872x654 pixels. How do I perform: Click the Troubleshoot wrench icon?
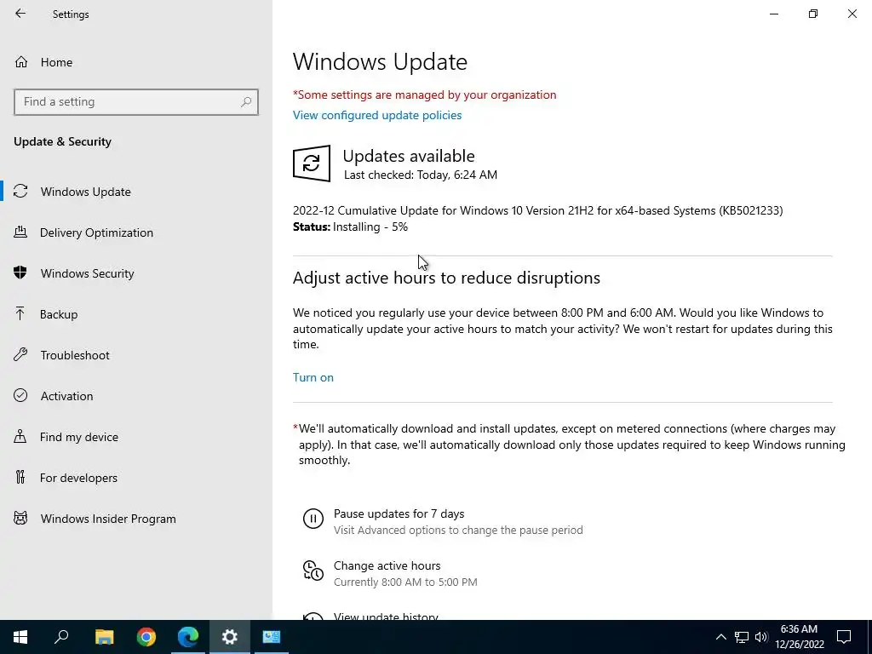(20, 354)
